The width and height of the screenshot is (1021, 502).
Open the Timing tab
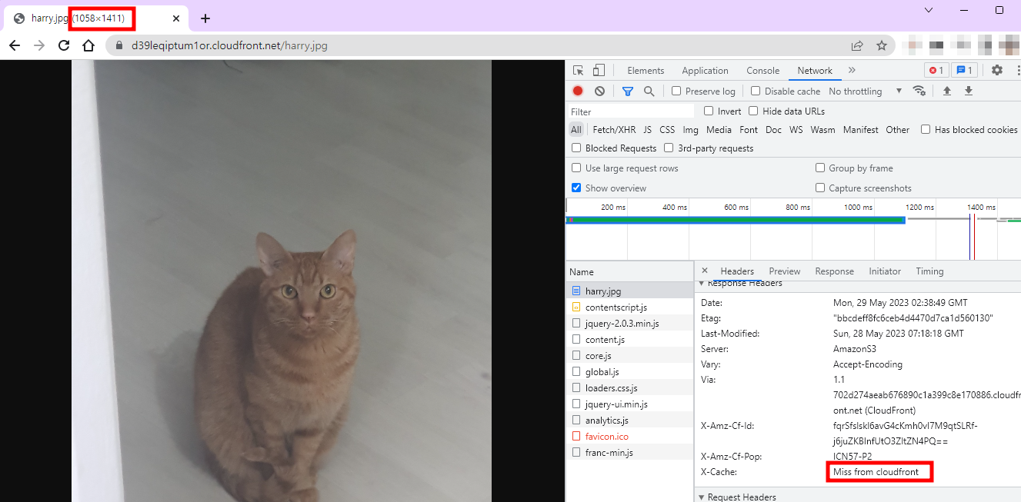tap(929, 271)
